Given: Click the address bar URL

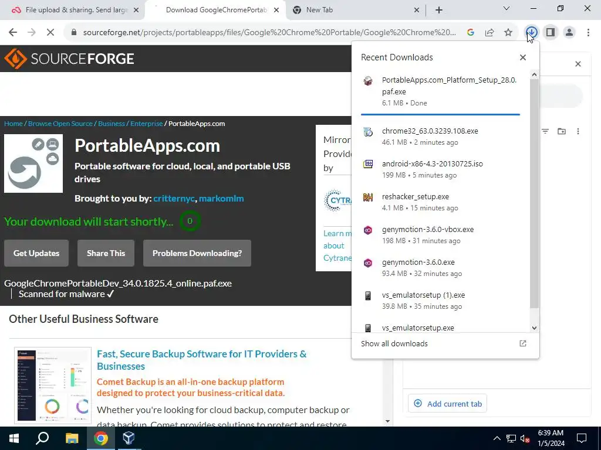Looking at the screenshot, I should click(269, 32).
